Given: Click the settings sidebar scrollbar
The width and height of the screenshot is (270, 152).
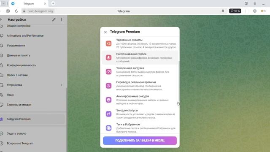Looking at the screenshot, I should [x=67, y=120].
